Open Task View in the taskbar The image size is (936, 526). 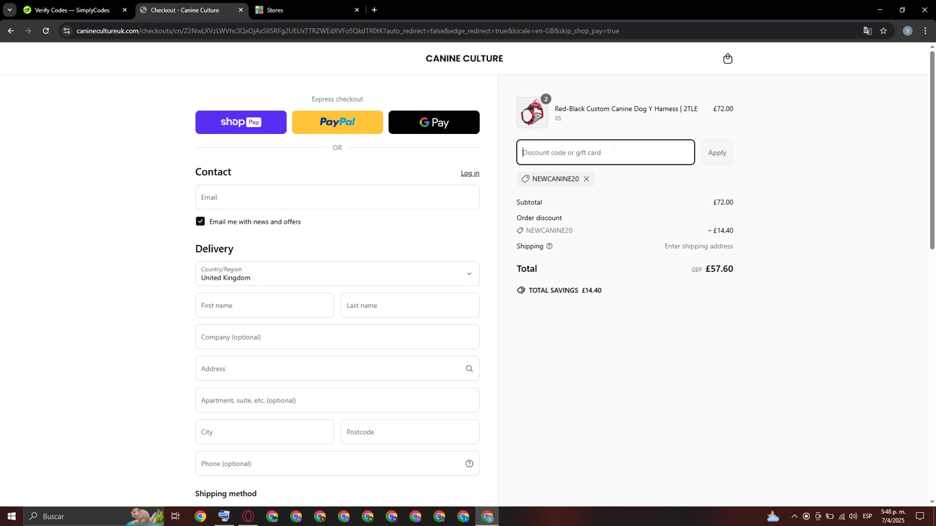[175, 516]
